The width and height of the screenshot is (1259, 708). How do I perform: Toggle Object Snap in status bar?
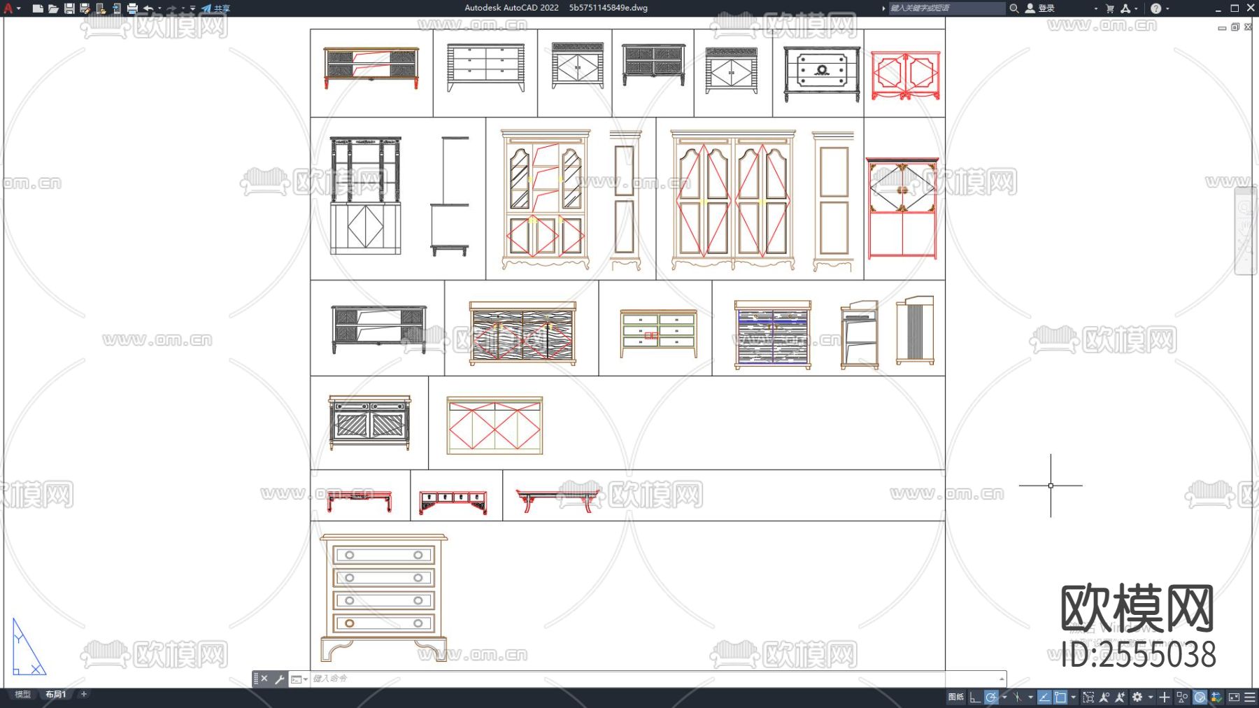click(x=1060, y=697)
